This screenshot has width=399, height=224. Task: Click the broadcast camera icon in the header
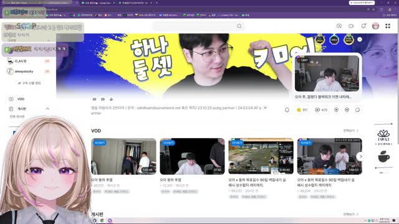coord(351,26)
